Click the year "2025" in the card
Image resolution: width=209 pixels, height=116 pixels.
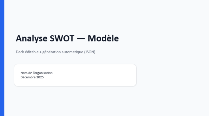(x=40, y=77)
